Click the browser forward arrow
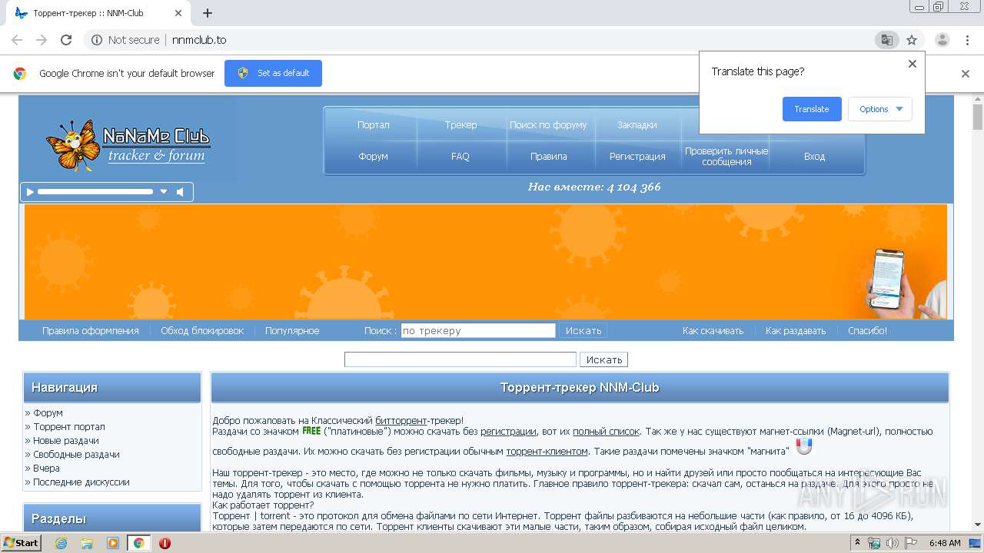 [42, 40]
